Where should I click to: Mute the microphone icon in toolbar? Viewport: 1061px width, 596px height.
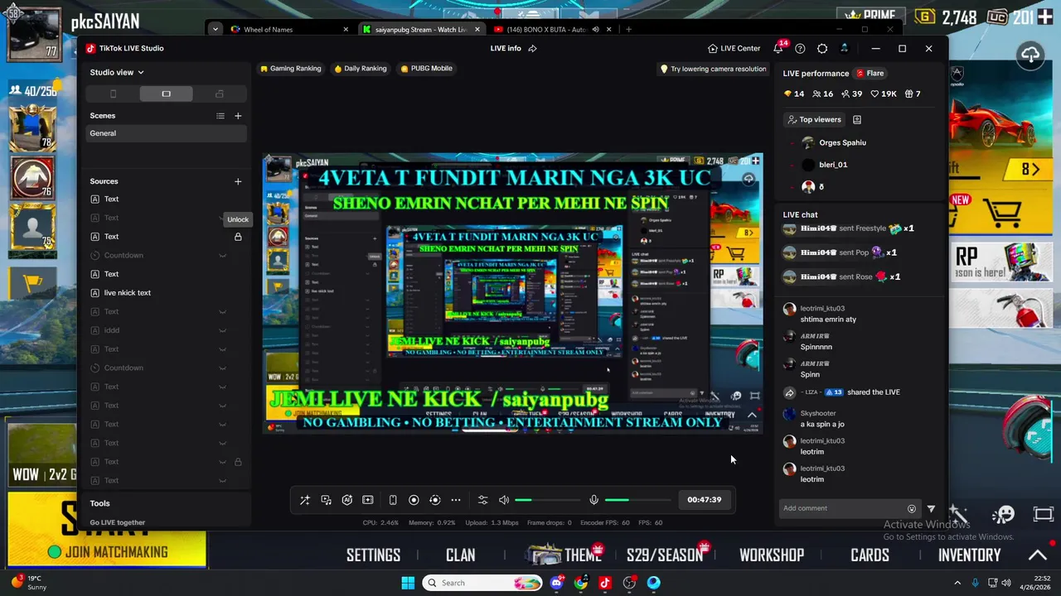click(x=593, y=500)
